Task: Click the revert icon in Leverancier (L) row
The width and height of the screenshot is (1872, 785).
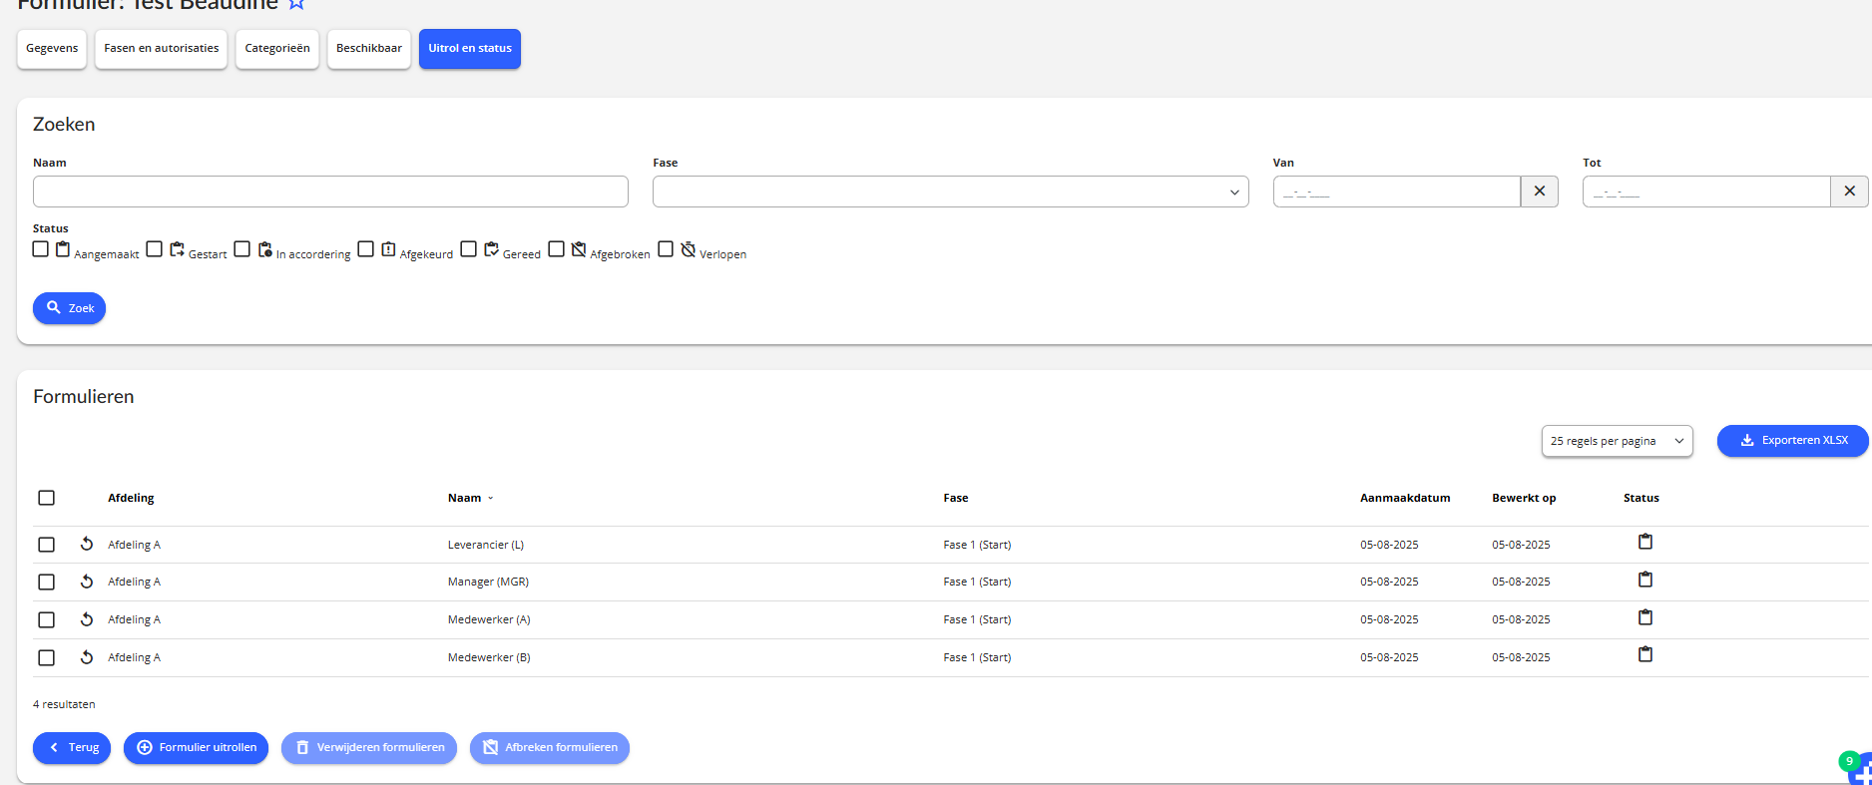Action: pos(87,544)
